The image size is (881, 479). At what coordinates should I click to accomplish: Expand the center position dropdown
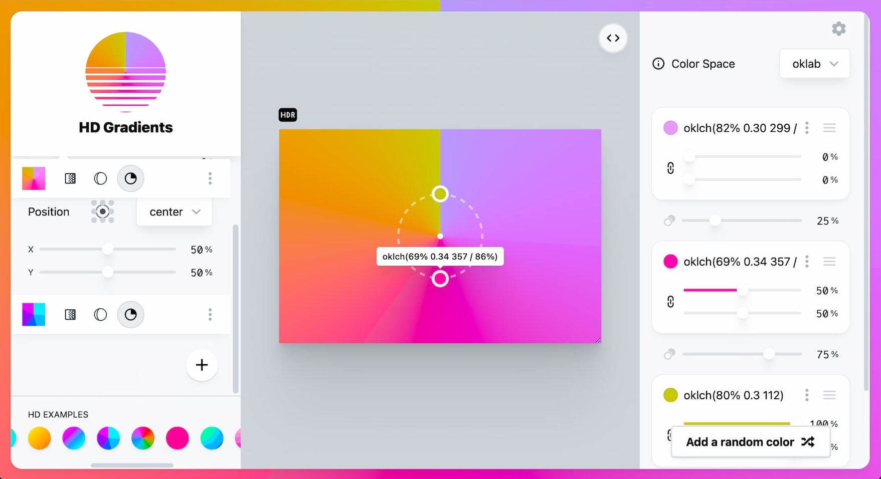click(174, 212)
